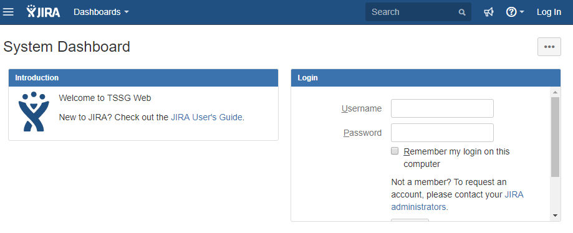This screenshot has width=573, height=233.
Task: Focus the Password input field
Action: click(442, 133)
